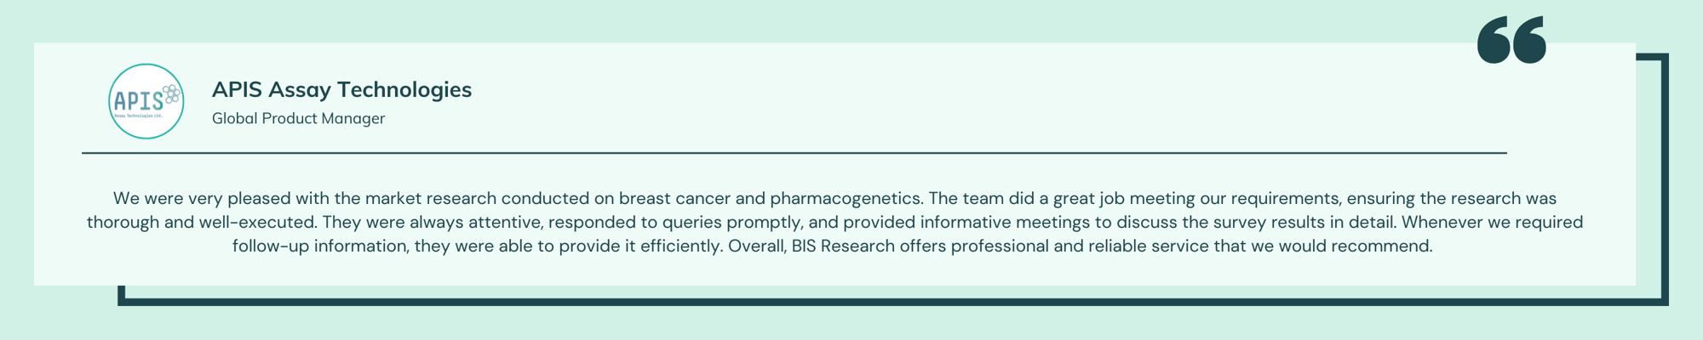Click the APIS circular company logo
1703x340 pixels.
(146, 101)
